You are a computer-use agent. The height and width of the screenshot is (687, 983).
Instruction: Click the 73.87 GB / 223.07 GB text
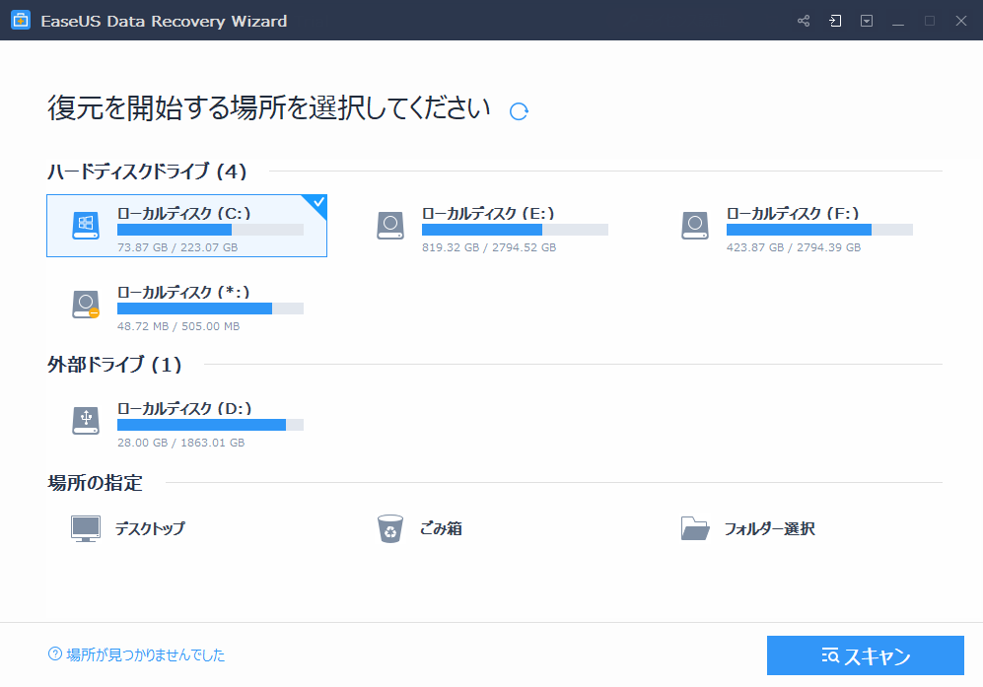click(x=177, y=247)
